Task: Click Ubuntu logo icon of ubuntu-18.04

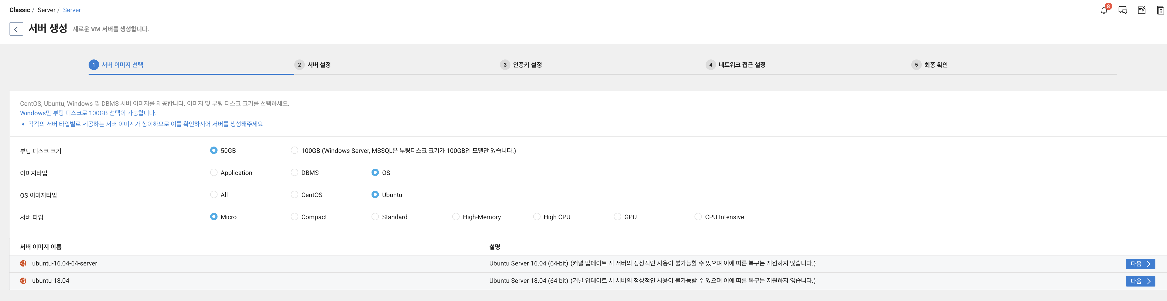Action: click(23, 281)
